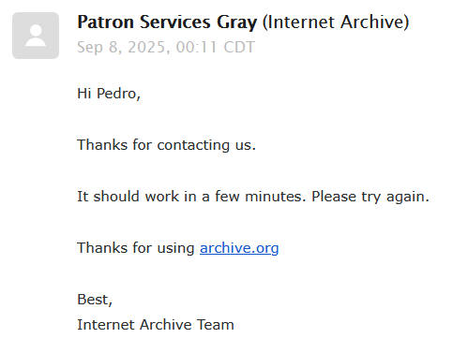The image size is (453, 353).
Task: Click the gray sender avatar placeholder
Action: click(36, 36)
